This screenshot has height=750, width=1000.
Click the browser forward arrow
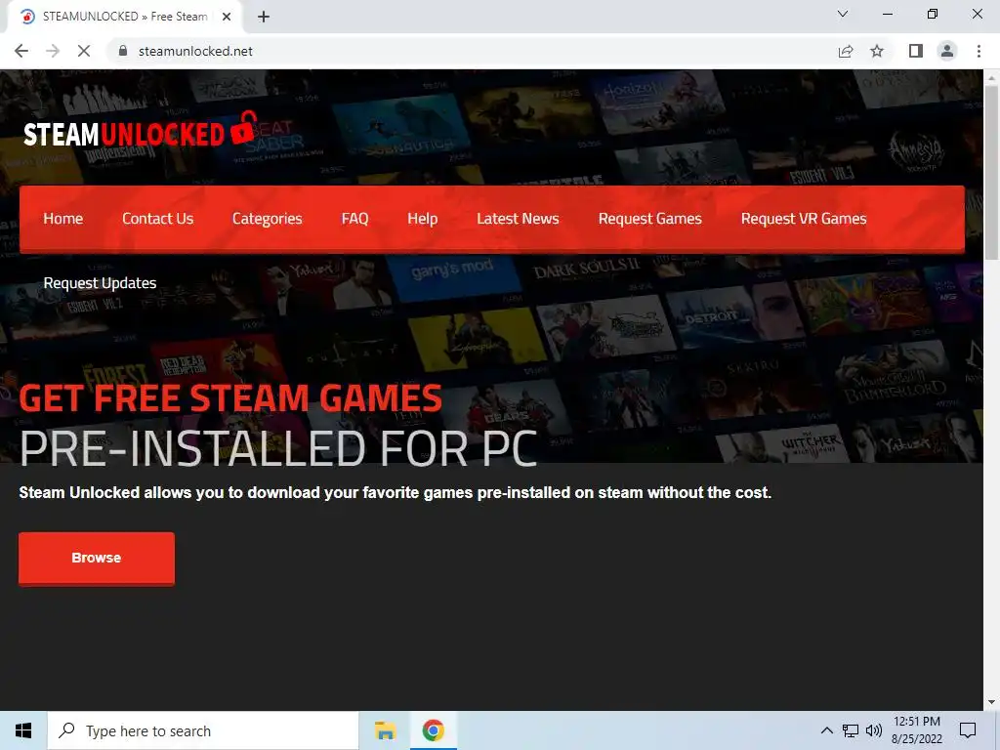(53, 51)
